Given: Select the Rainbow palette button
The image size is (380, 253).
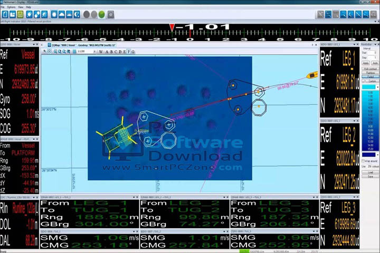Looking at the screenshot, I should coord(370,73).
